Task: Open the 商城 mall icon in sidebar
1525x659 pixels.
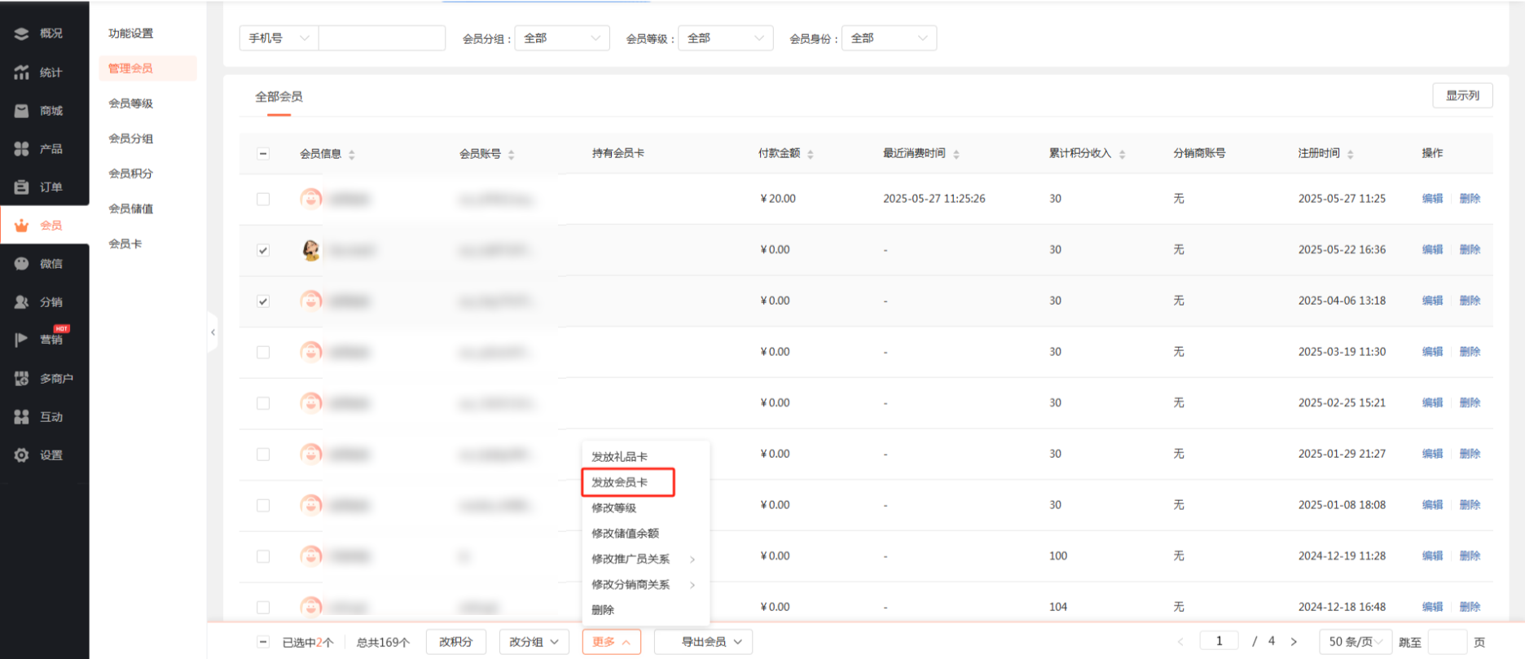Action: tap(22, 111)
